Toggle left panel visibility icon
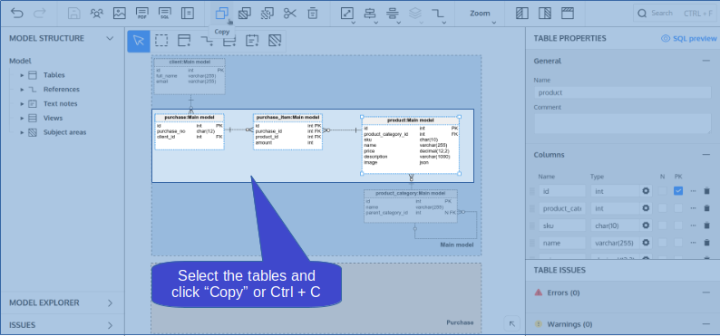This screenshot has height=336, width=720. [522, 14]
